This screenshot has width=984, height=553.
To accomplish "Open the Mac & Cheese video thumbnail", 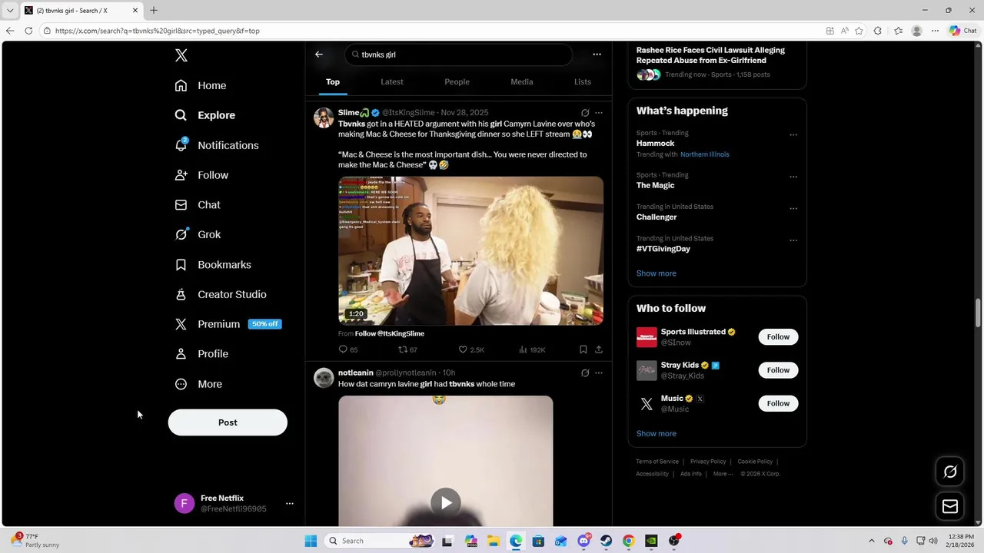I will pyautogui.click(x=470, y=251).
